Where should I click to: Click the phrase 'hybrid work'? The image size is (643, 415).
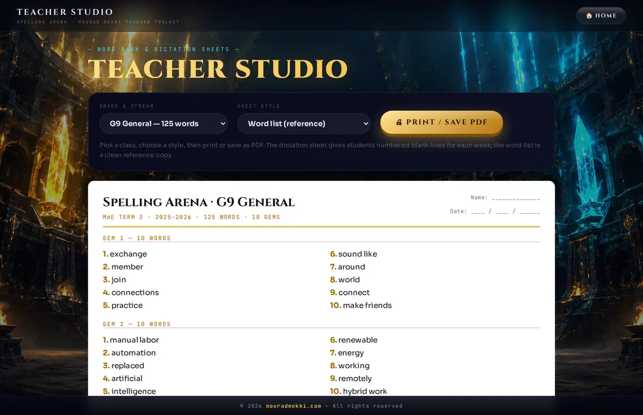pyautogui.click(x=365, y=391)
